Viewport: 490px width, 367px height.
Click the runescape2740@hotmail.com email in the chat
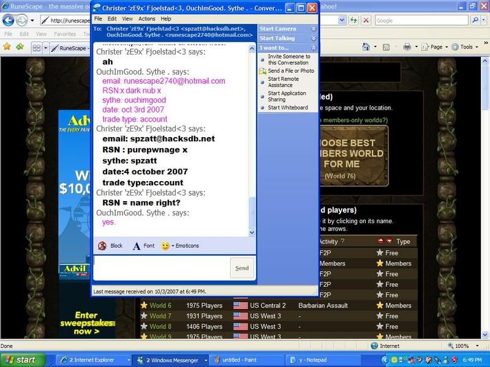(x=175, y=81)
